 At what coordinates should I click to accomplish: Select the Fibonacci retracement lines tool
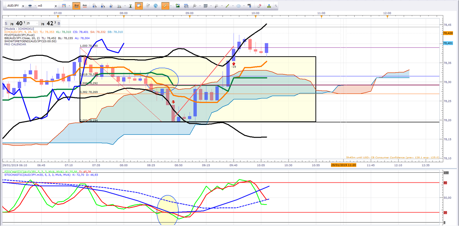pos(205,6)
